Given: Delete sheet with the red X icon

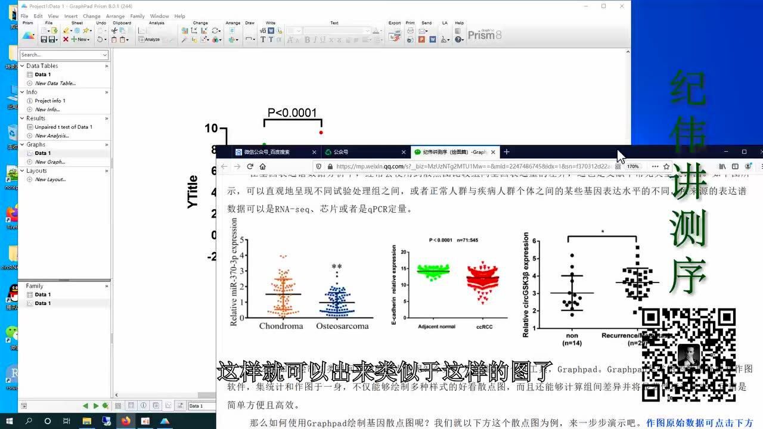Looking at the screenshot, I should [x=66, y=39].
